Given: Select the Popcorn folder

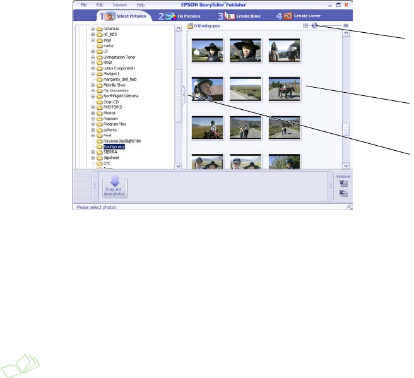Looking at the screenshot, I should click(110, 119).
